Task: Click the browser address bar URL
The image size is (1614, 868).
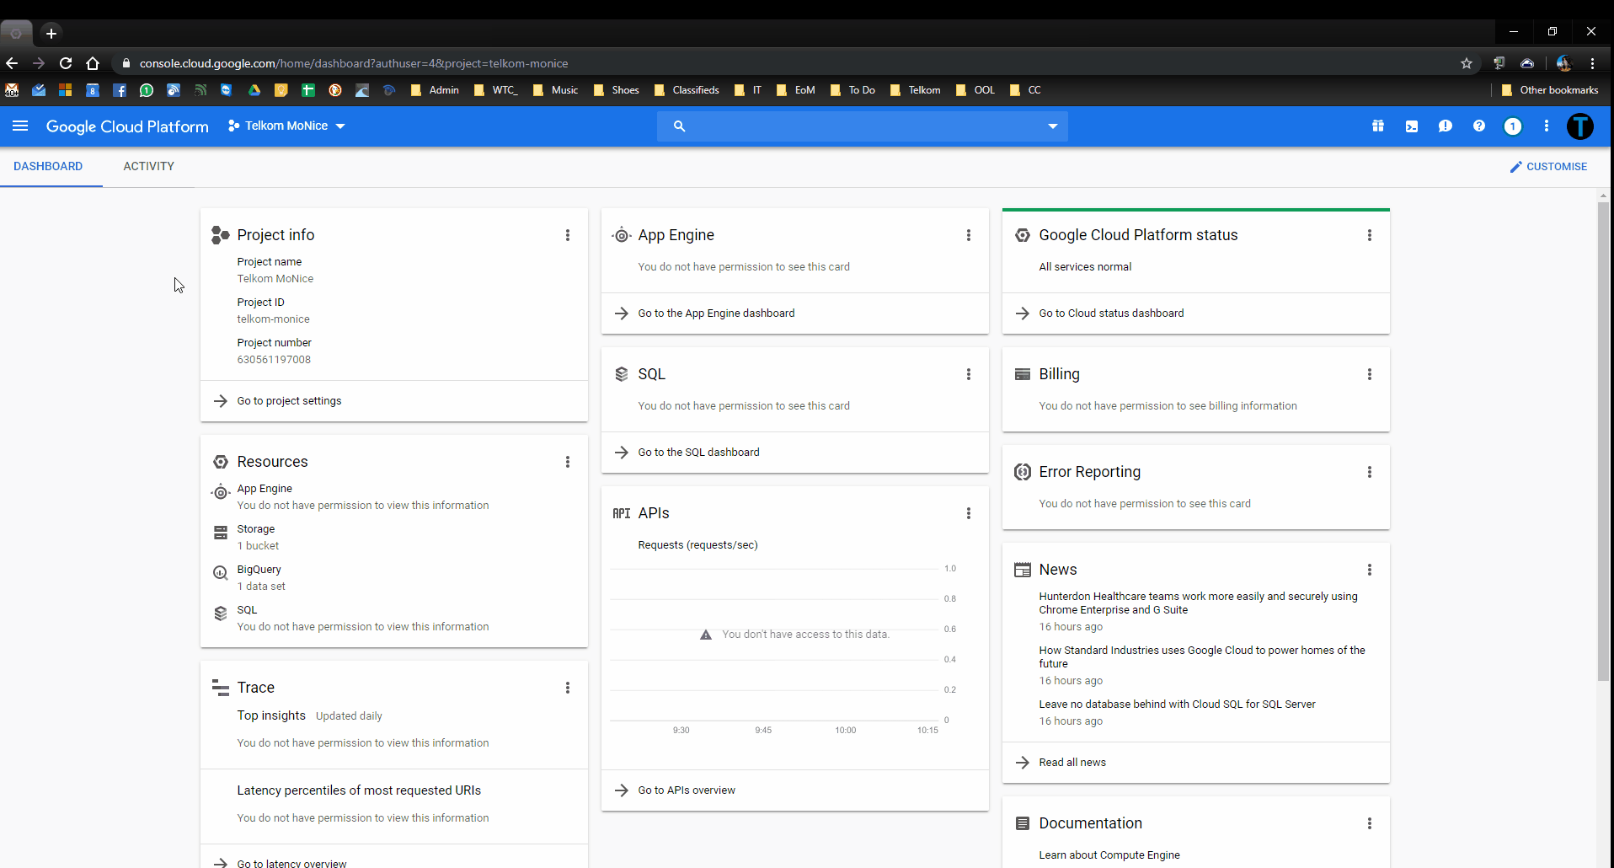Action: 354,63
